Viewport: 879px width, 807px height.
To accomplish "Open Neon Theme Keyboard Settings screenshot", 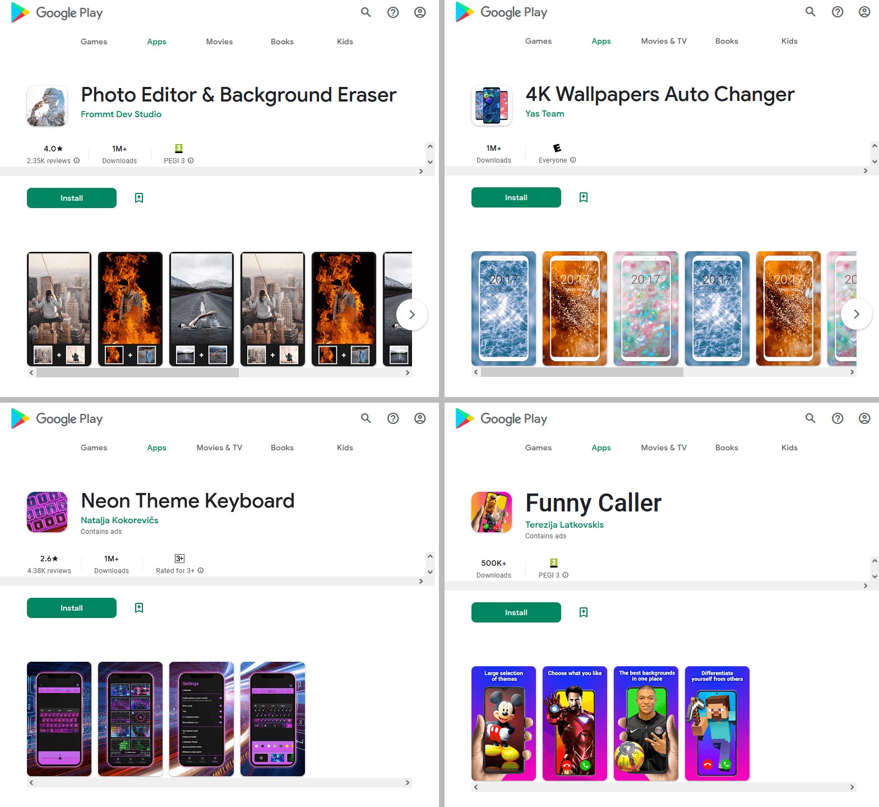I will tap(201, 719).
